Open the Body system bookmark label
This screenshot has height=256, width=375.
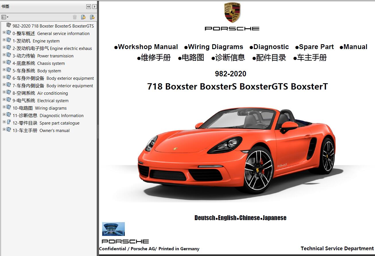37,71
